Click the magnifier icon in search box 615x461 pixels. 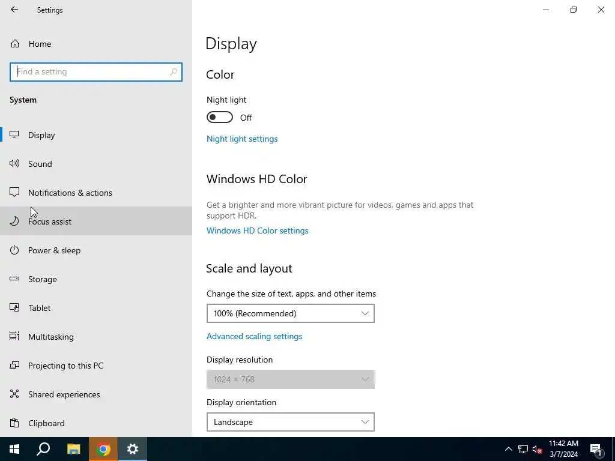click(x=174, y=72)
